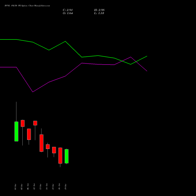Image resolution: width=196 pixels, height=196 pixels.
Task: Click the small red candle for 14 Oct
Action: pyautogui.click(x=48, y=147)
